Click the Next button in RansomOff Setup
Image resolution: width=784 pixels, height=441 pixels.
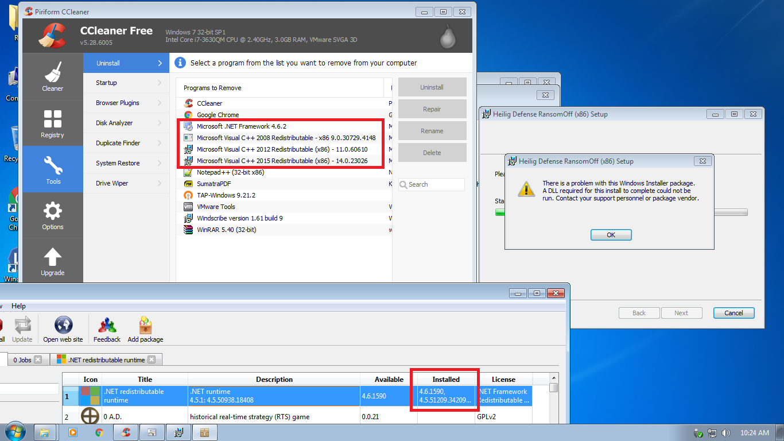(681, 313)
